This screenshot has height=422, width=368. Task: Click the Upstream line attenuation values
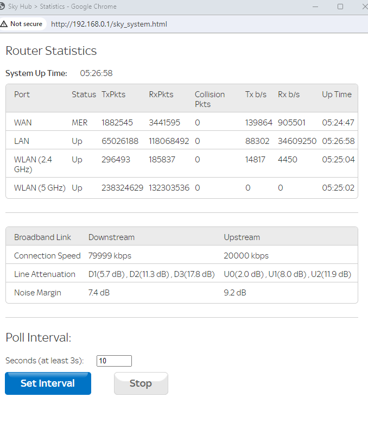point(287,274)
